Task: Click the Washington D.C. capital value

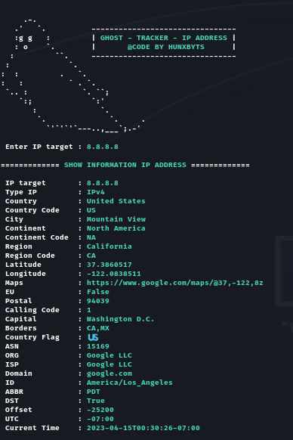Action: pyautogui.click(x=120, y=319)
